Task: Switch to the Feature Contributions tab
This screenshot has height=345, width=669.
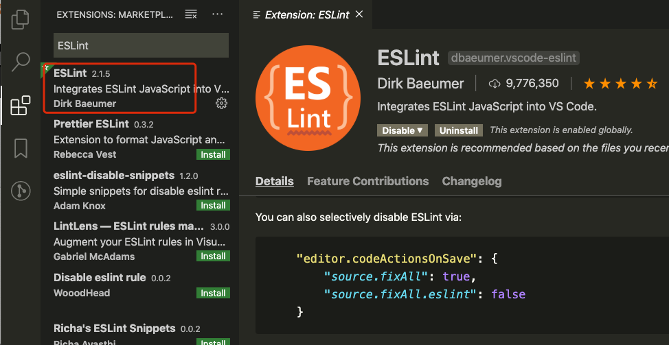Action: (x=367, y=181)
